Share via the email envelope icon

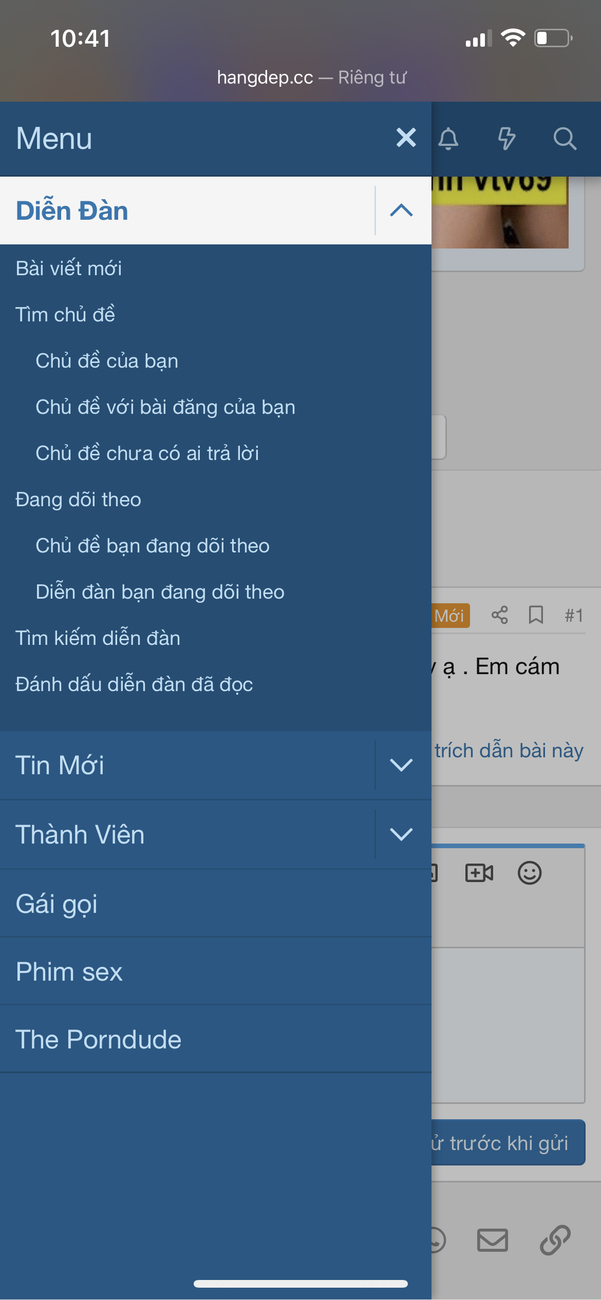click(492, 1240)
